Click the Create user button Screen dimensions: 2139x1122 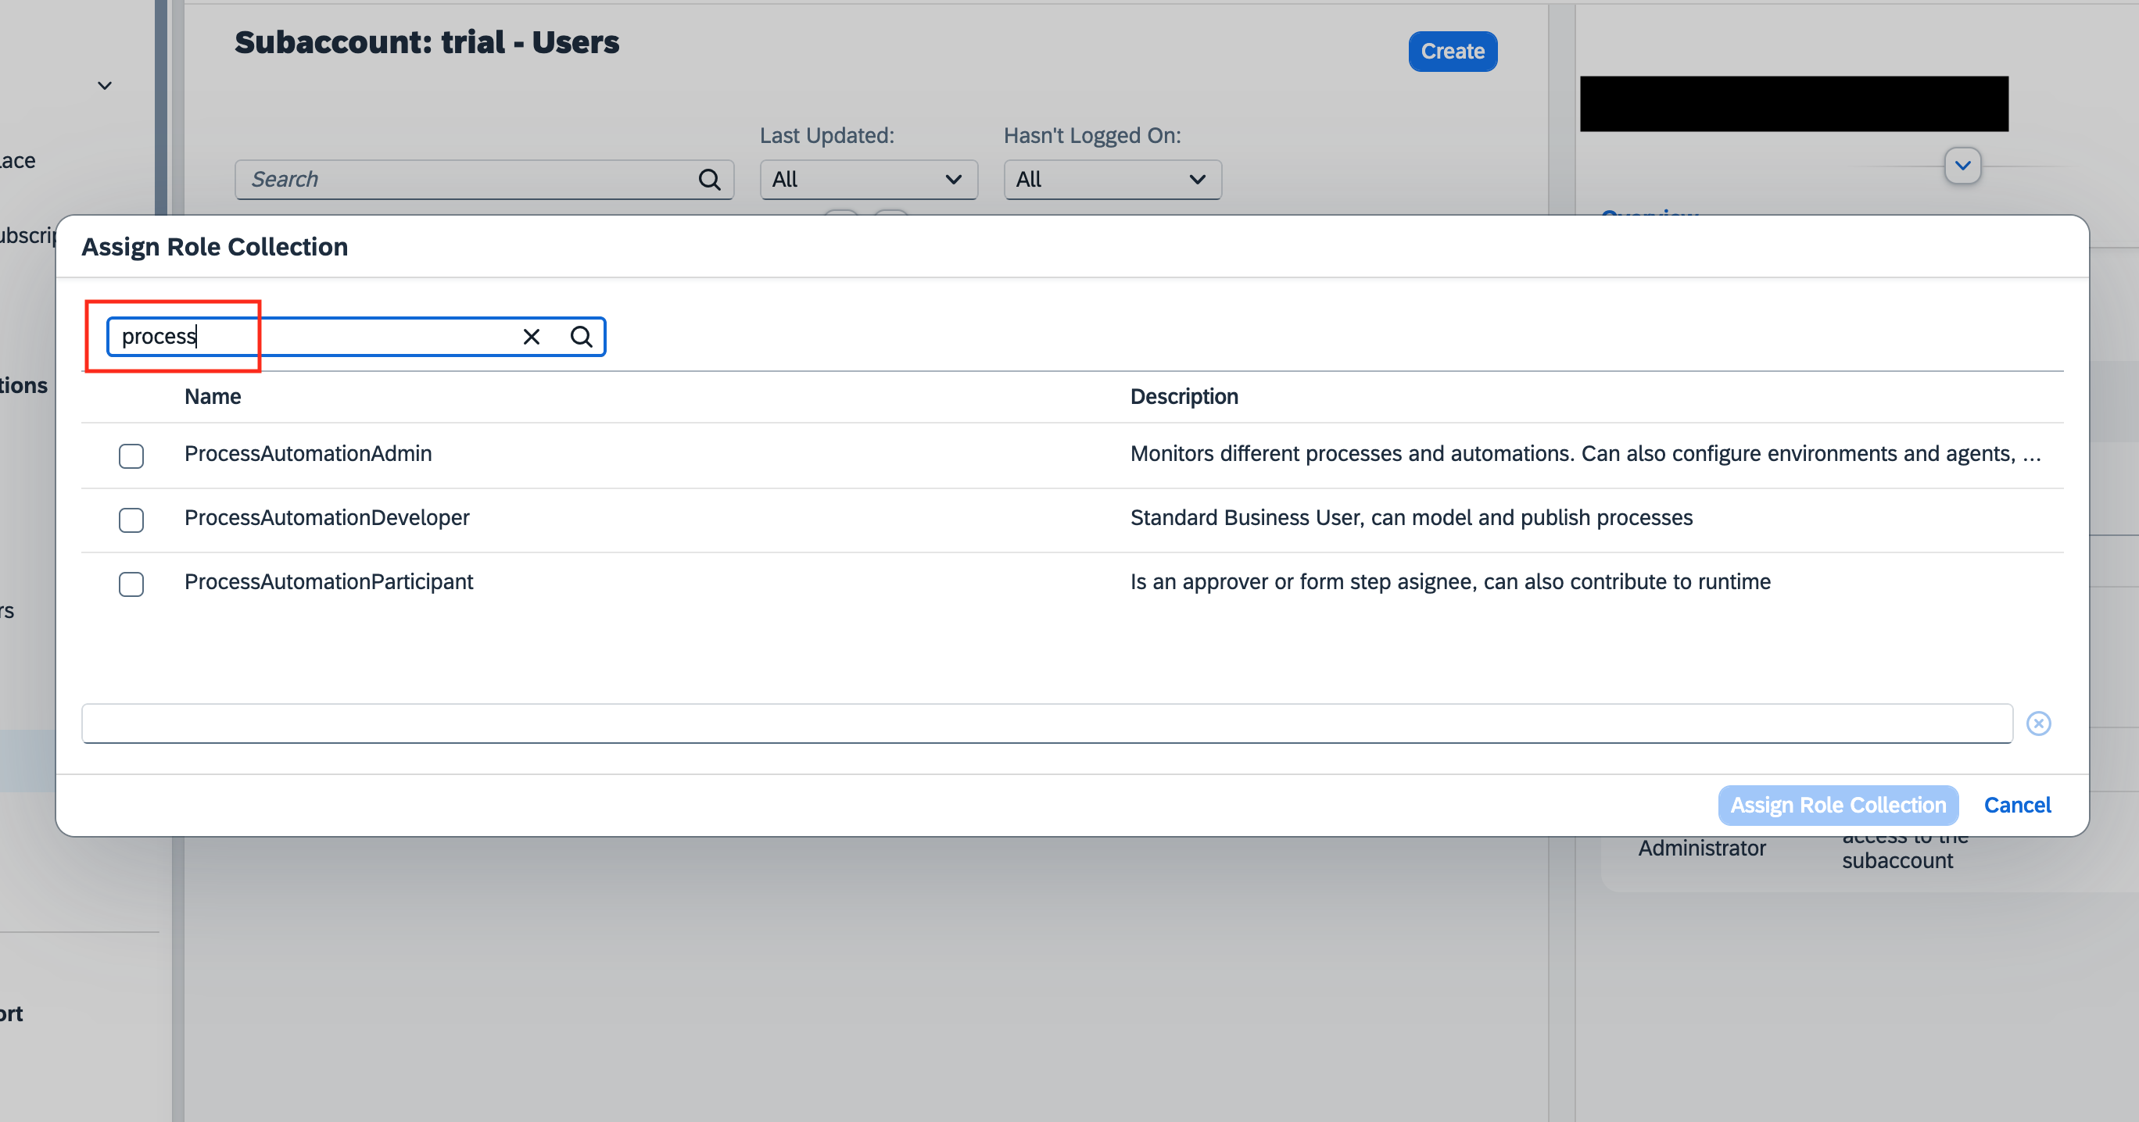click(x=1453, y=52)
